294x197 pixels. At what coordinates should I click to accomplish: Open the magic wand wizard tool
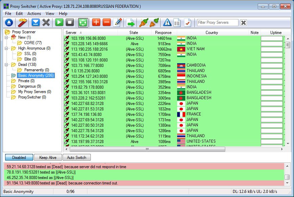coord(22,22)
